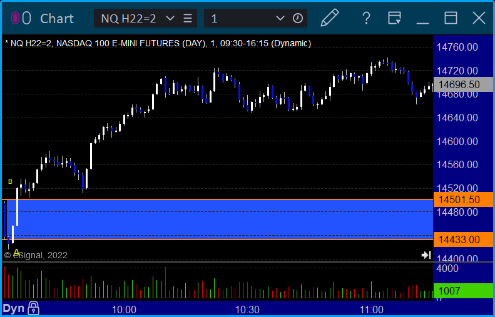495x317 pixels.
Task: Click the 10:30 time axis label
Action: 248,309
